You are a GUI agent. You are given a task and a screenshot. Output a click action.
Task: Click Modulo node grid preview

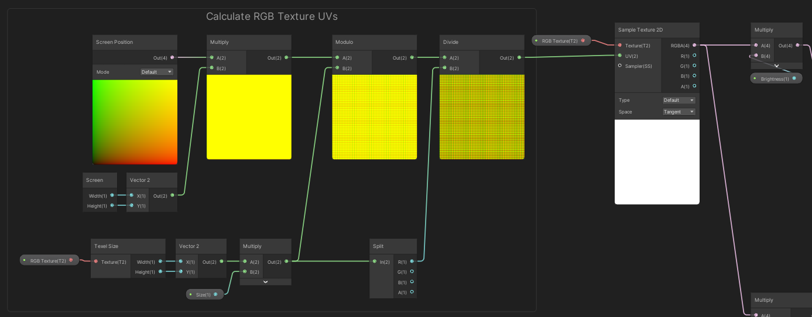tap(375, 117)
